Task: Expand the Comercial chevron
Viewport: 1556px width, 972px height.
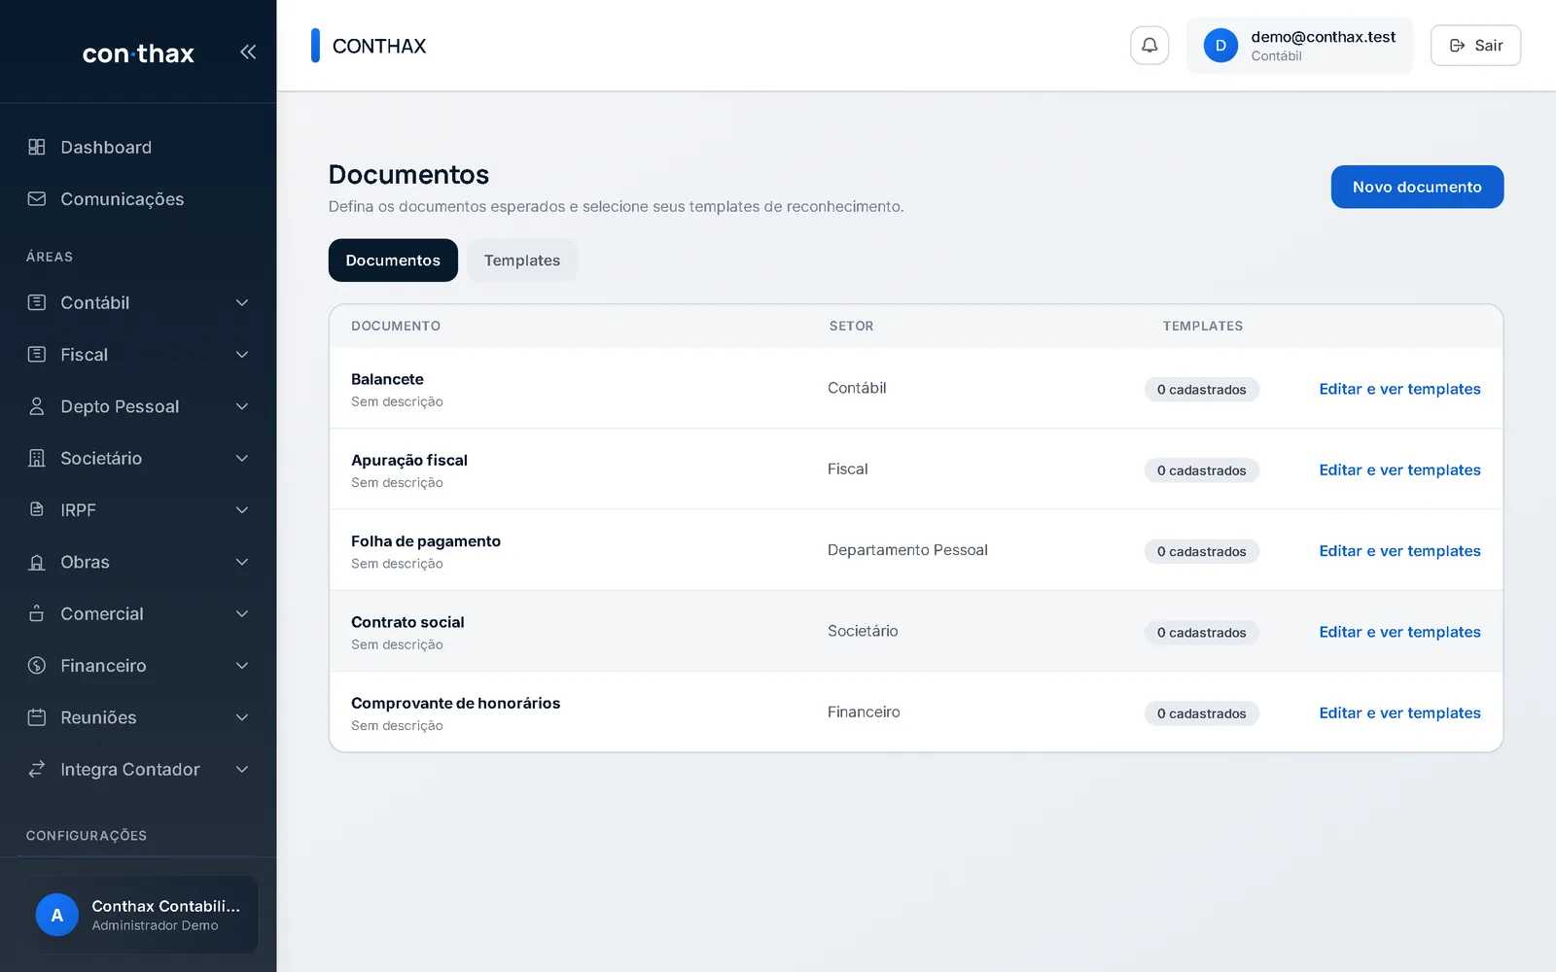Action: tap(242, 613)
